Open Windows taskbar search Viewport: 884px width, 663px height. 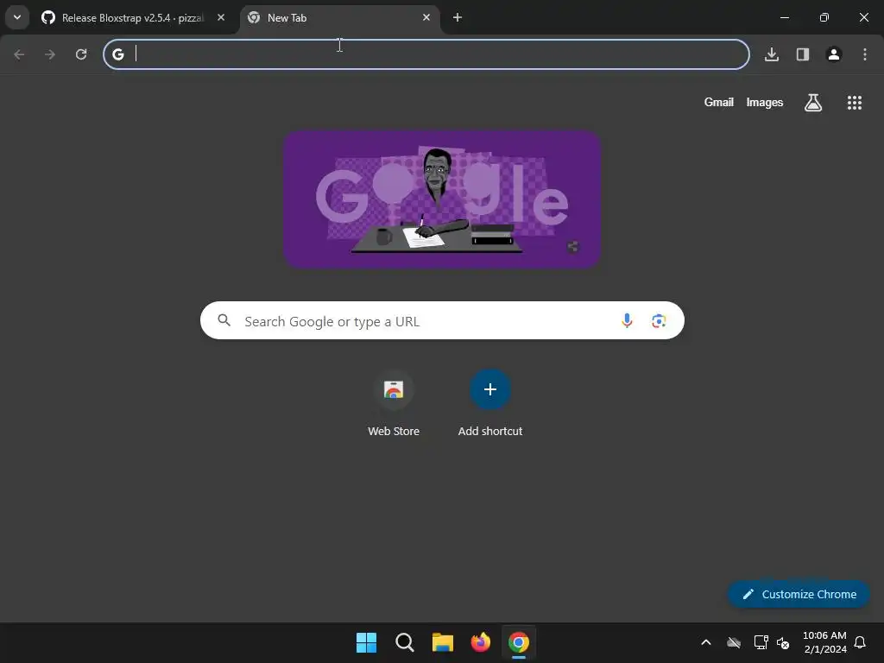tap(405, 642)
